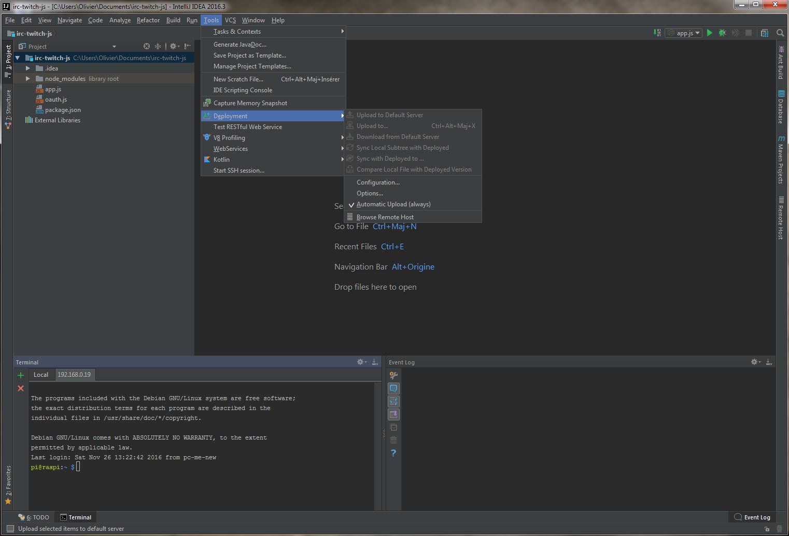The height and width of the screenshot is (536, 789).
Task: Close terminal session with the red X
Action: [21, 388]
